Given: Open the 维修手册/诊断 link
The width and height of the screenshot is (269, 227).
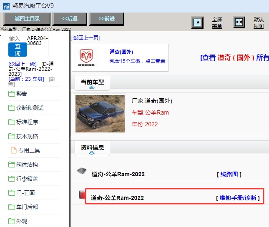Looking at the screenshot, I should (x=238, y=198).
